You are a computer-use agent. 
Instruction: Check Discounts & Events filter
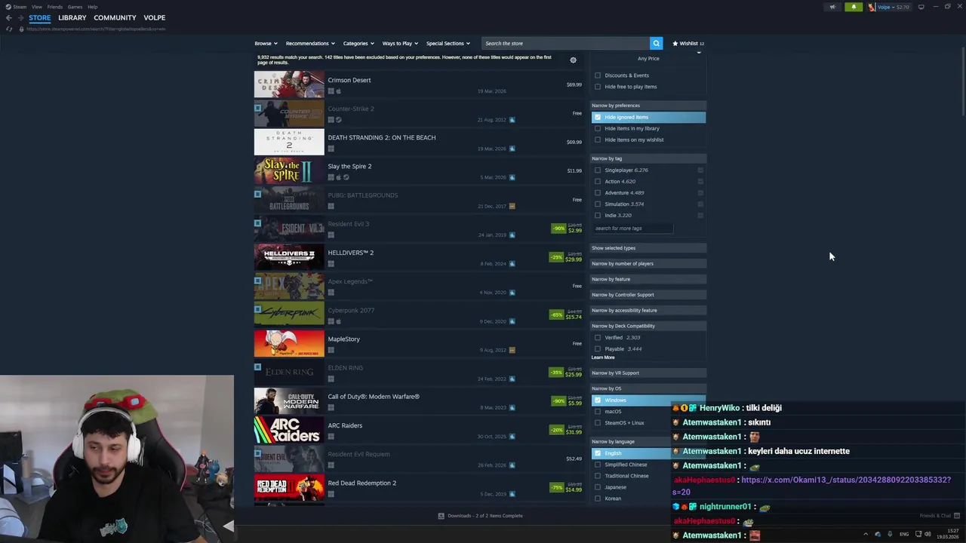pyautogui.click(x=598, y=75)
